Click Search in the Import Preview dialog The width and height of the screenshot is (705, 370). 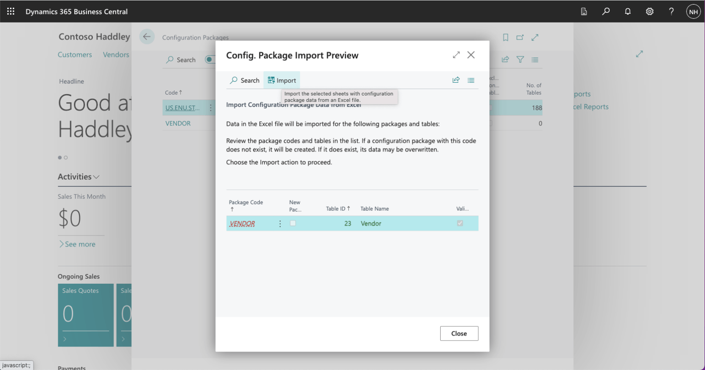click(245, 80)
